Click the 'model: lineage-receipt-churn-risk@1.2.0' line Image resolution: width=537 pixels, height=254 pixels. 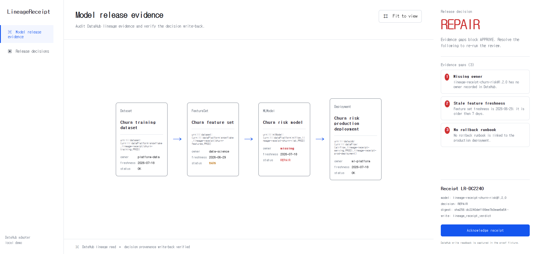pyautogui.click(x=474, y=198)
